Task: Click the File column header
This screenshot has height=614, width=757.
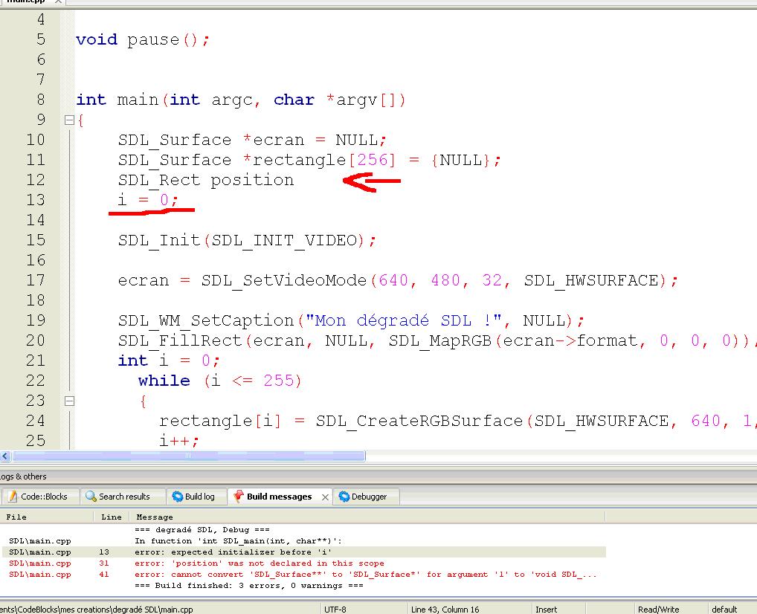Action: point(15,517)
